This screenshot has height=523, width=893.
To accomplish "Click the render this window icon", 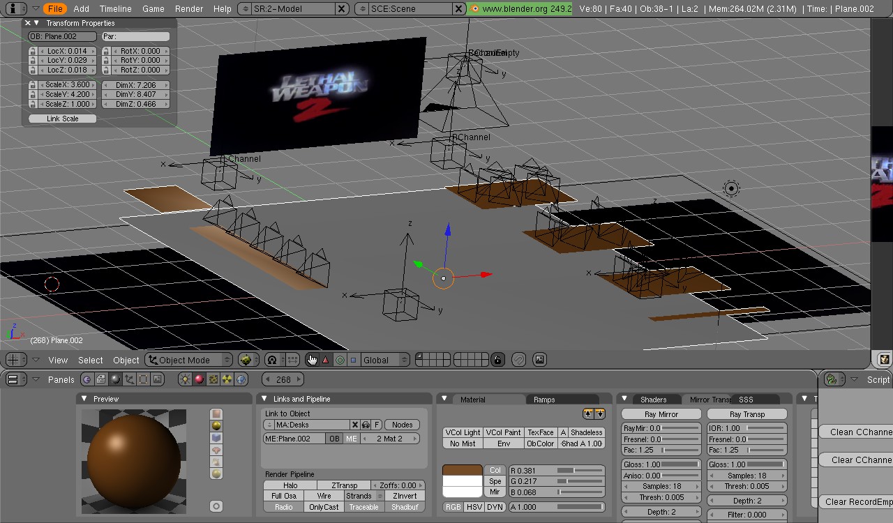I will coord(539,360).
